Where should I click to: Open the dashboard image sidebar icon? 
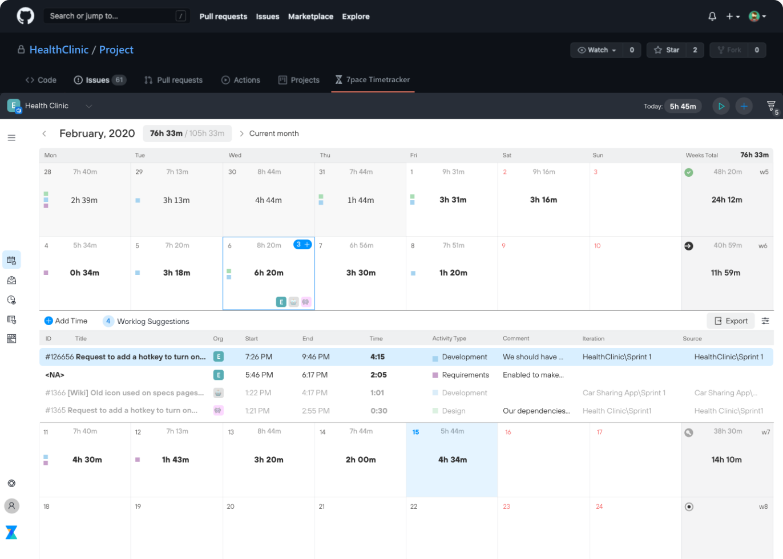pyautogui.click(x=11, y=339)
